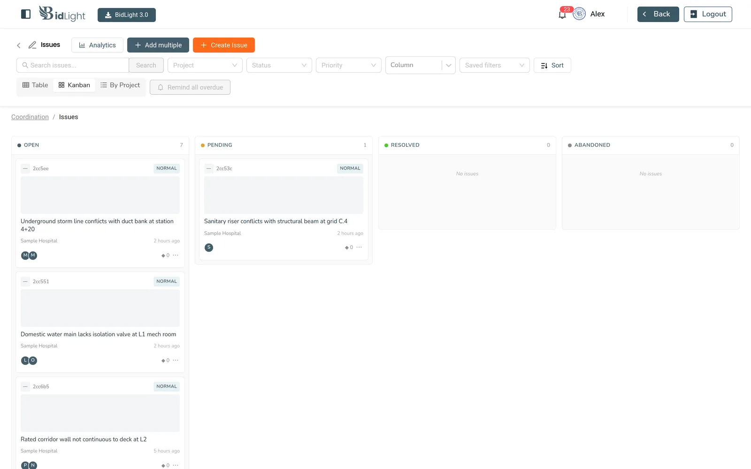Screen dimensions: 751x469
Task: Focus the Search issues field
Action: pyautogui.click(x=73, y=65)
